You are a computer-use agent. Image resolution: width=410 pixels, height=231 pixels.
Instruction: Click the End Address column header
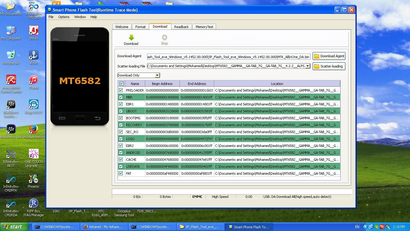(197, 84)
